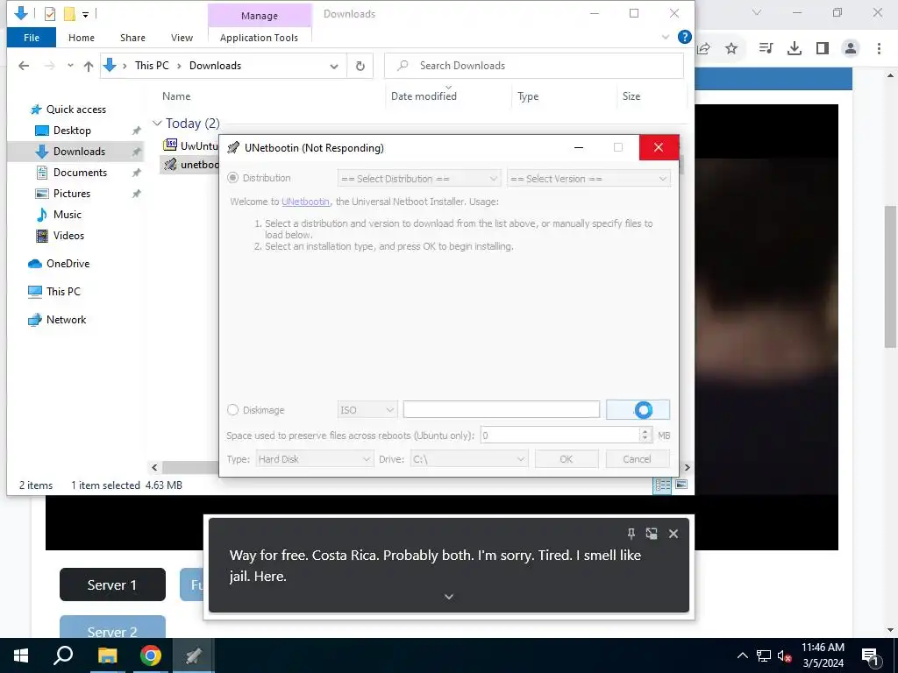Expand live caption with down chevron
898x673 pixels.
coord(449,596)
